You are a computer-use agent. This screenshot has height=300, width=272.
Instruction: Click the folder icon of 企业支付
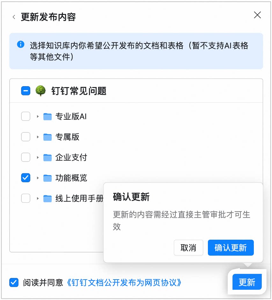click(x=48, y=158)
